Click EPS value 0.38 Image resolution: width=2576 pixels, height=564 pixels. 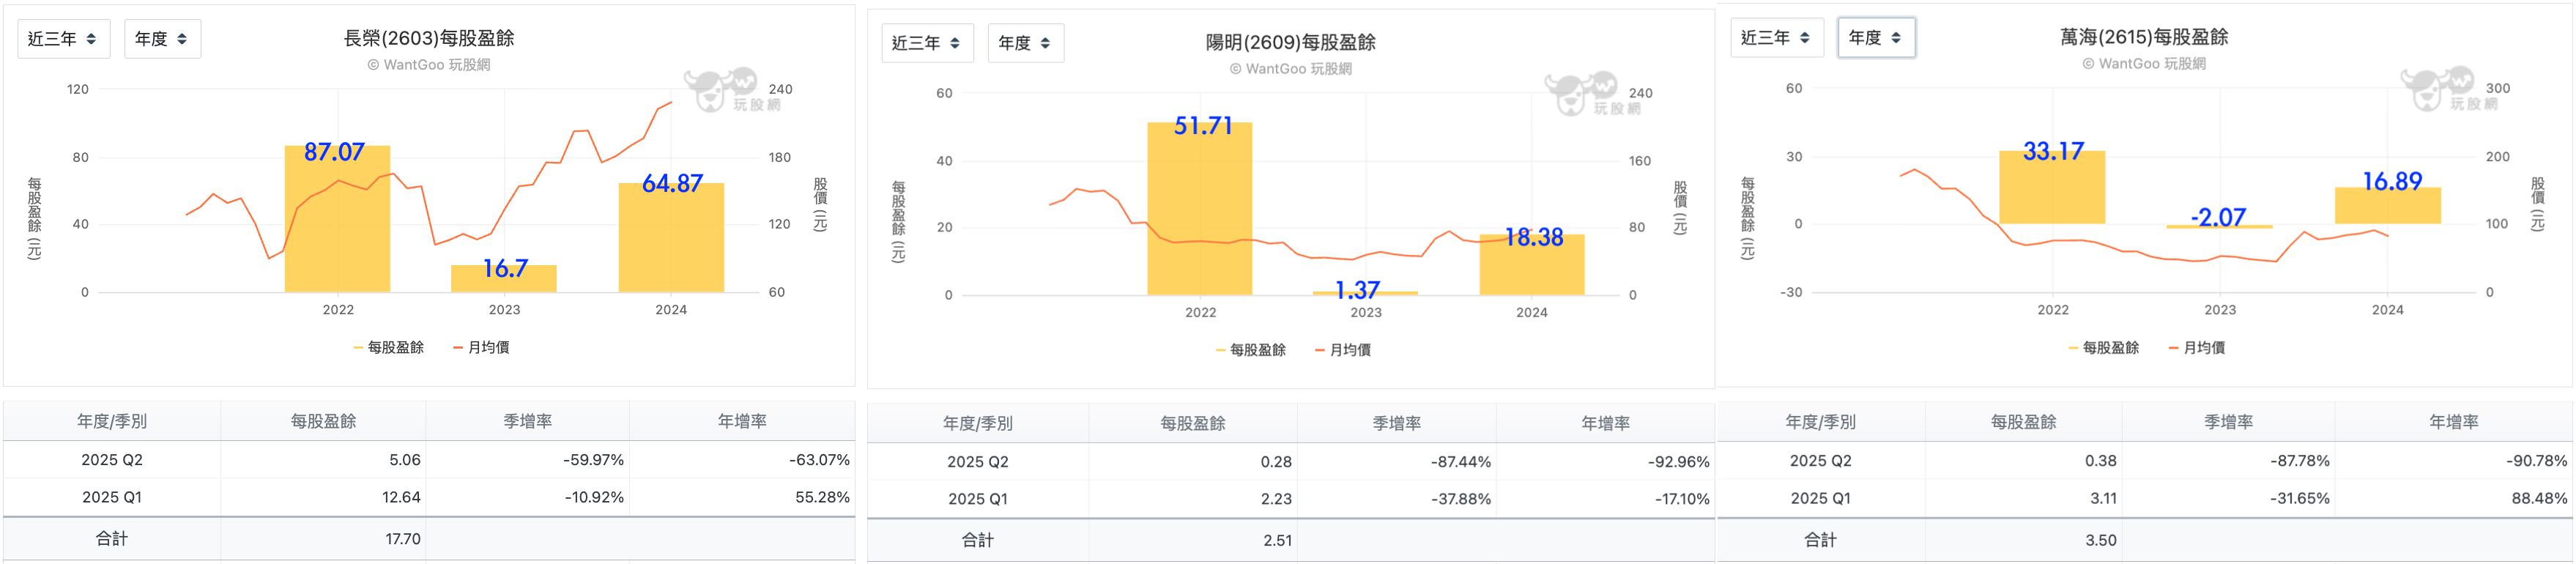coord(2100,461)
